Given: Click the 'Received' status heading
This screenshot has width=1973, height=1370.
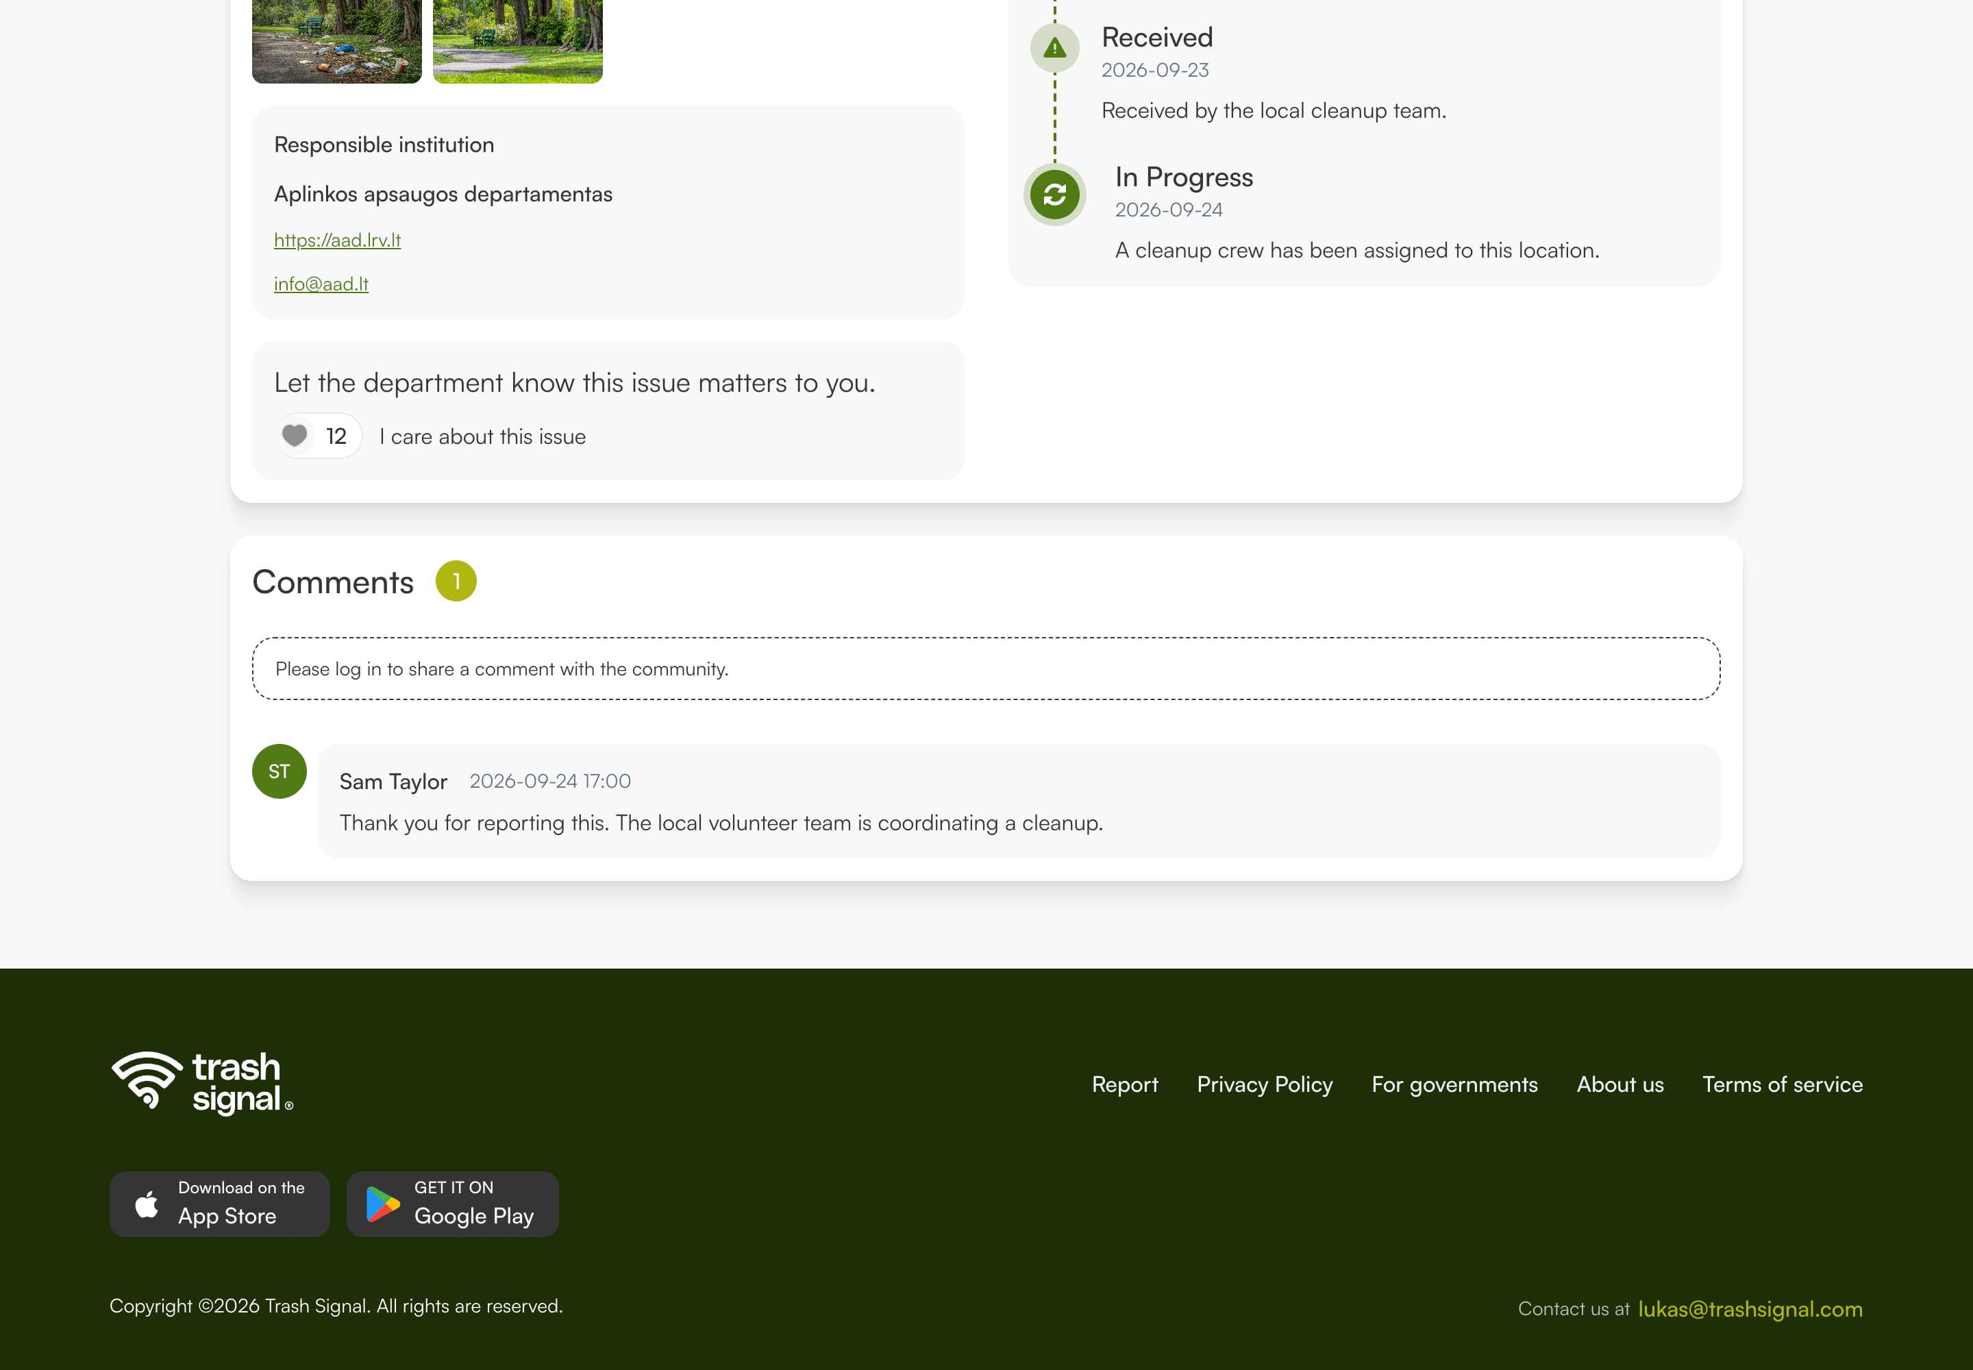Looking at the screenshot, I should click(x=1156, y=37).
